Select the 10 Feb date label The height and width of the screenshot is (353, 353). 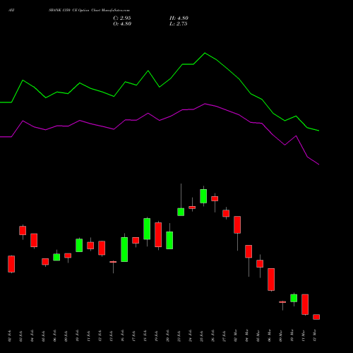point(78,336)
